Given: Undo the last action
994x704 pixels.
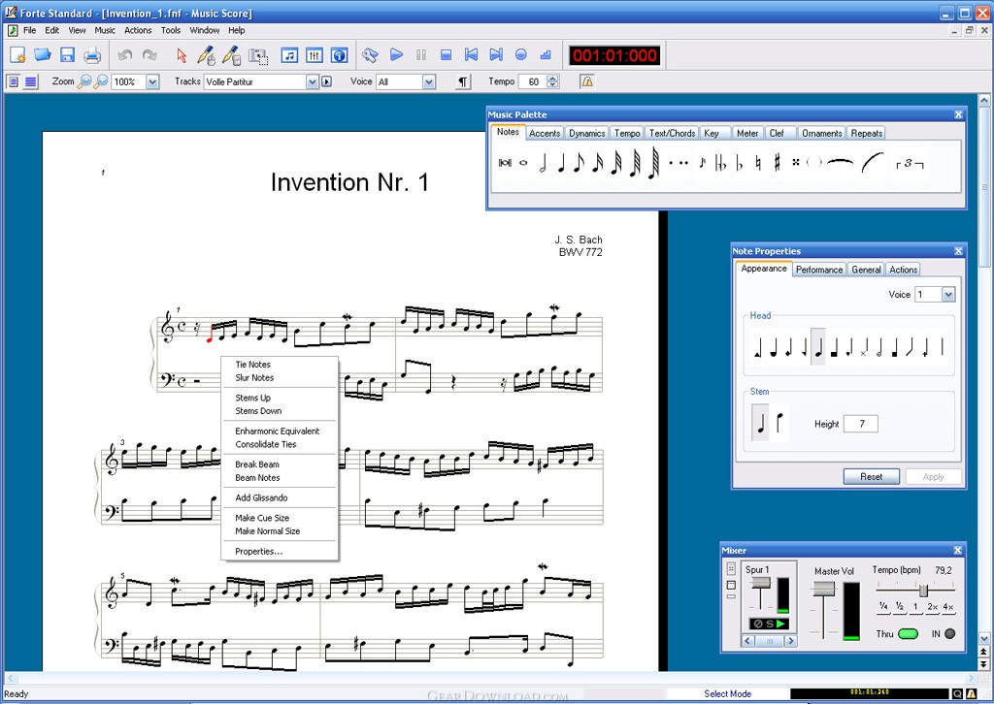Looking at the screenshot, I should (125, 55).
